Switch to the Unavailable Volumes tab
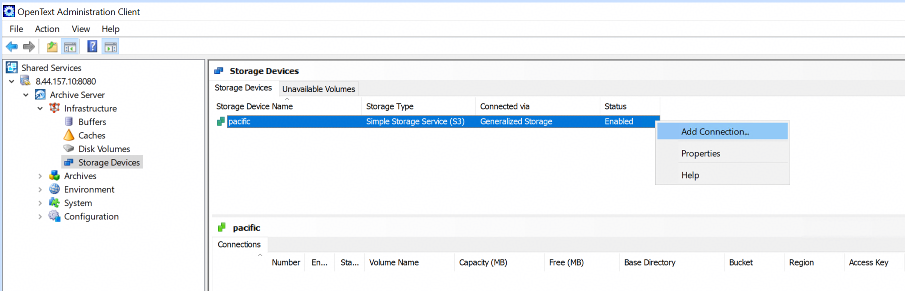The width and height of the screenshot is (905, 291). pyautogui.click(x=319, y=89)
